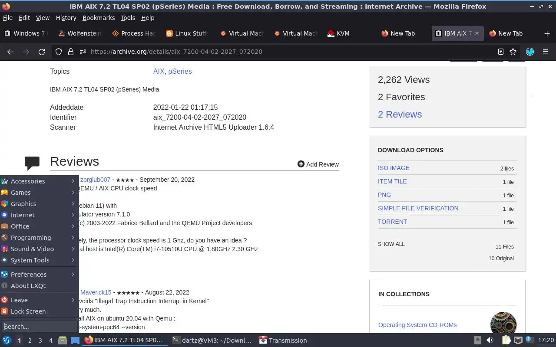Toggle Reader View icon in address bar
This screenshot has height=347, width=556.
point(501,52)
